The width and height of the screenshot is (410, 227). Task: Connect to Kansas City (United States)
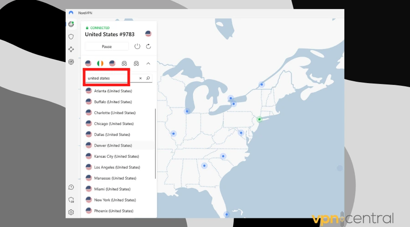(118, 156)
